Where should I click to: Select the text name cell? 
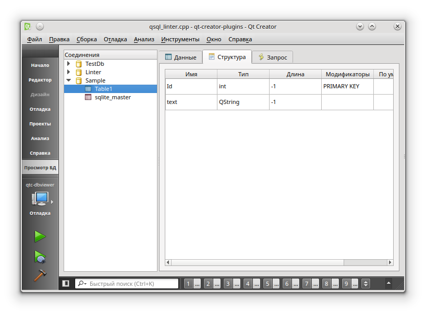[191, 102]
